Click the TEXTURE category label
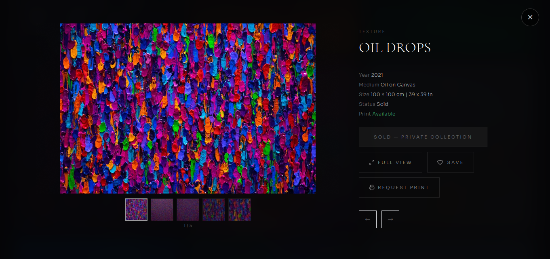Viewport: 550px width, 259px height. (x=372, y=31)
